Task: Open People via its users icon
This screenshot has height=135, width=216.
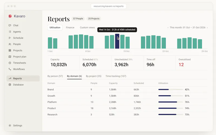Action: tap(10, 44)
